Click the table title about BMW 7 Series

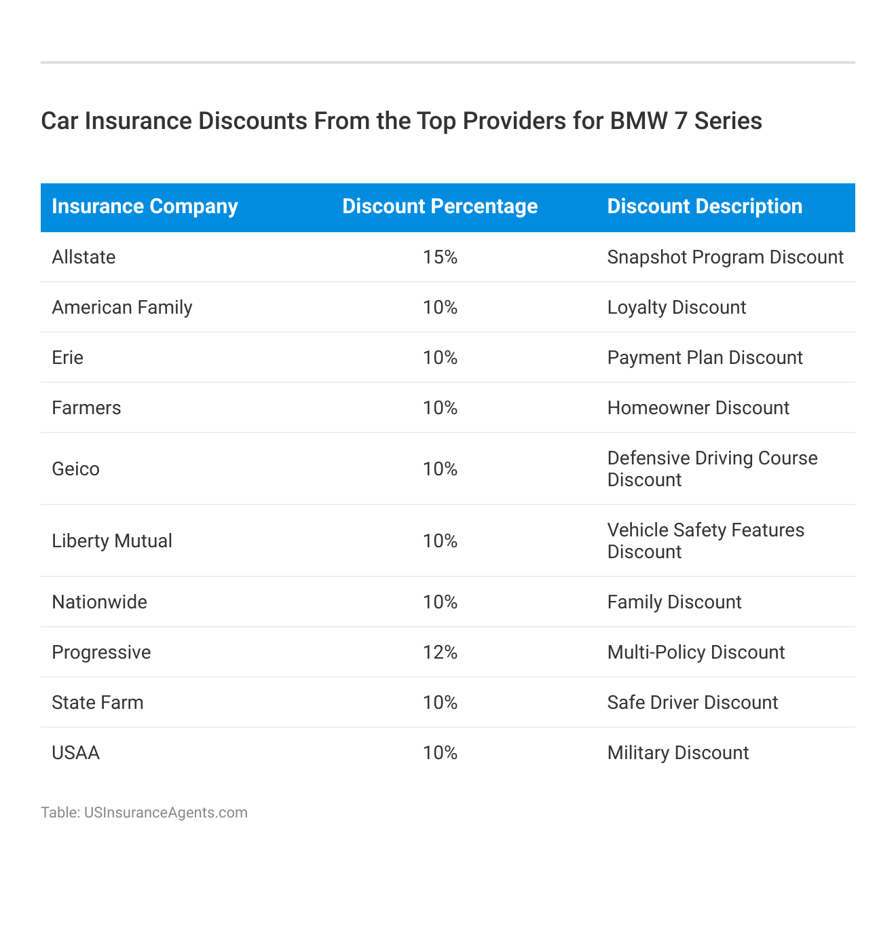[401, 121]
